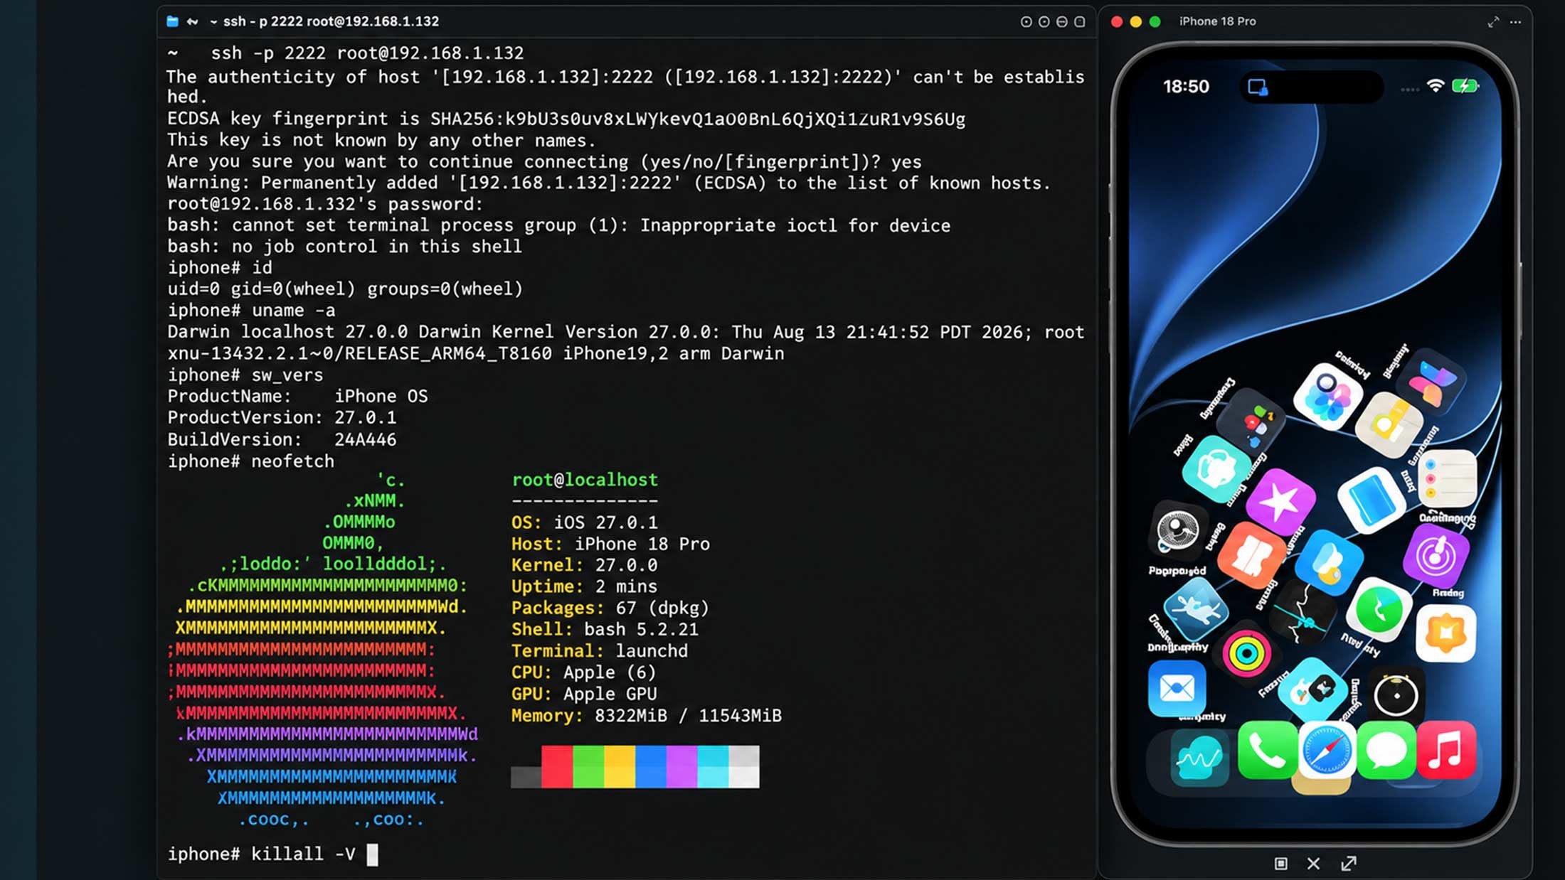This screenshot has width=1565, height=880.
Task: Expand the chevron before the ssh title
Action: (213, 22)
